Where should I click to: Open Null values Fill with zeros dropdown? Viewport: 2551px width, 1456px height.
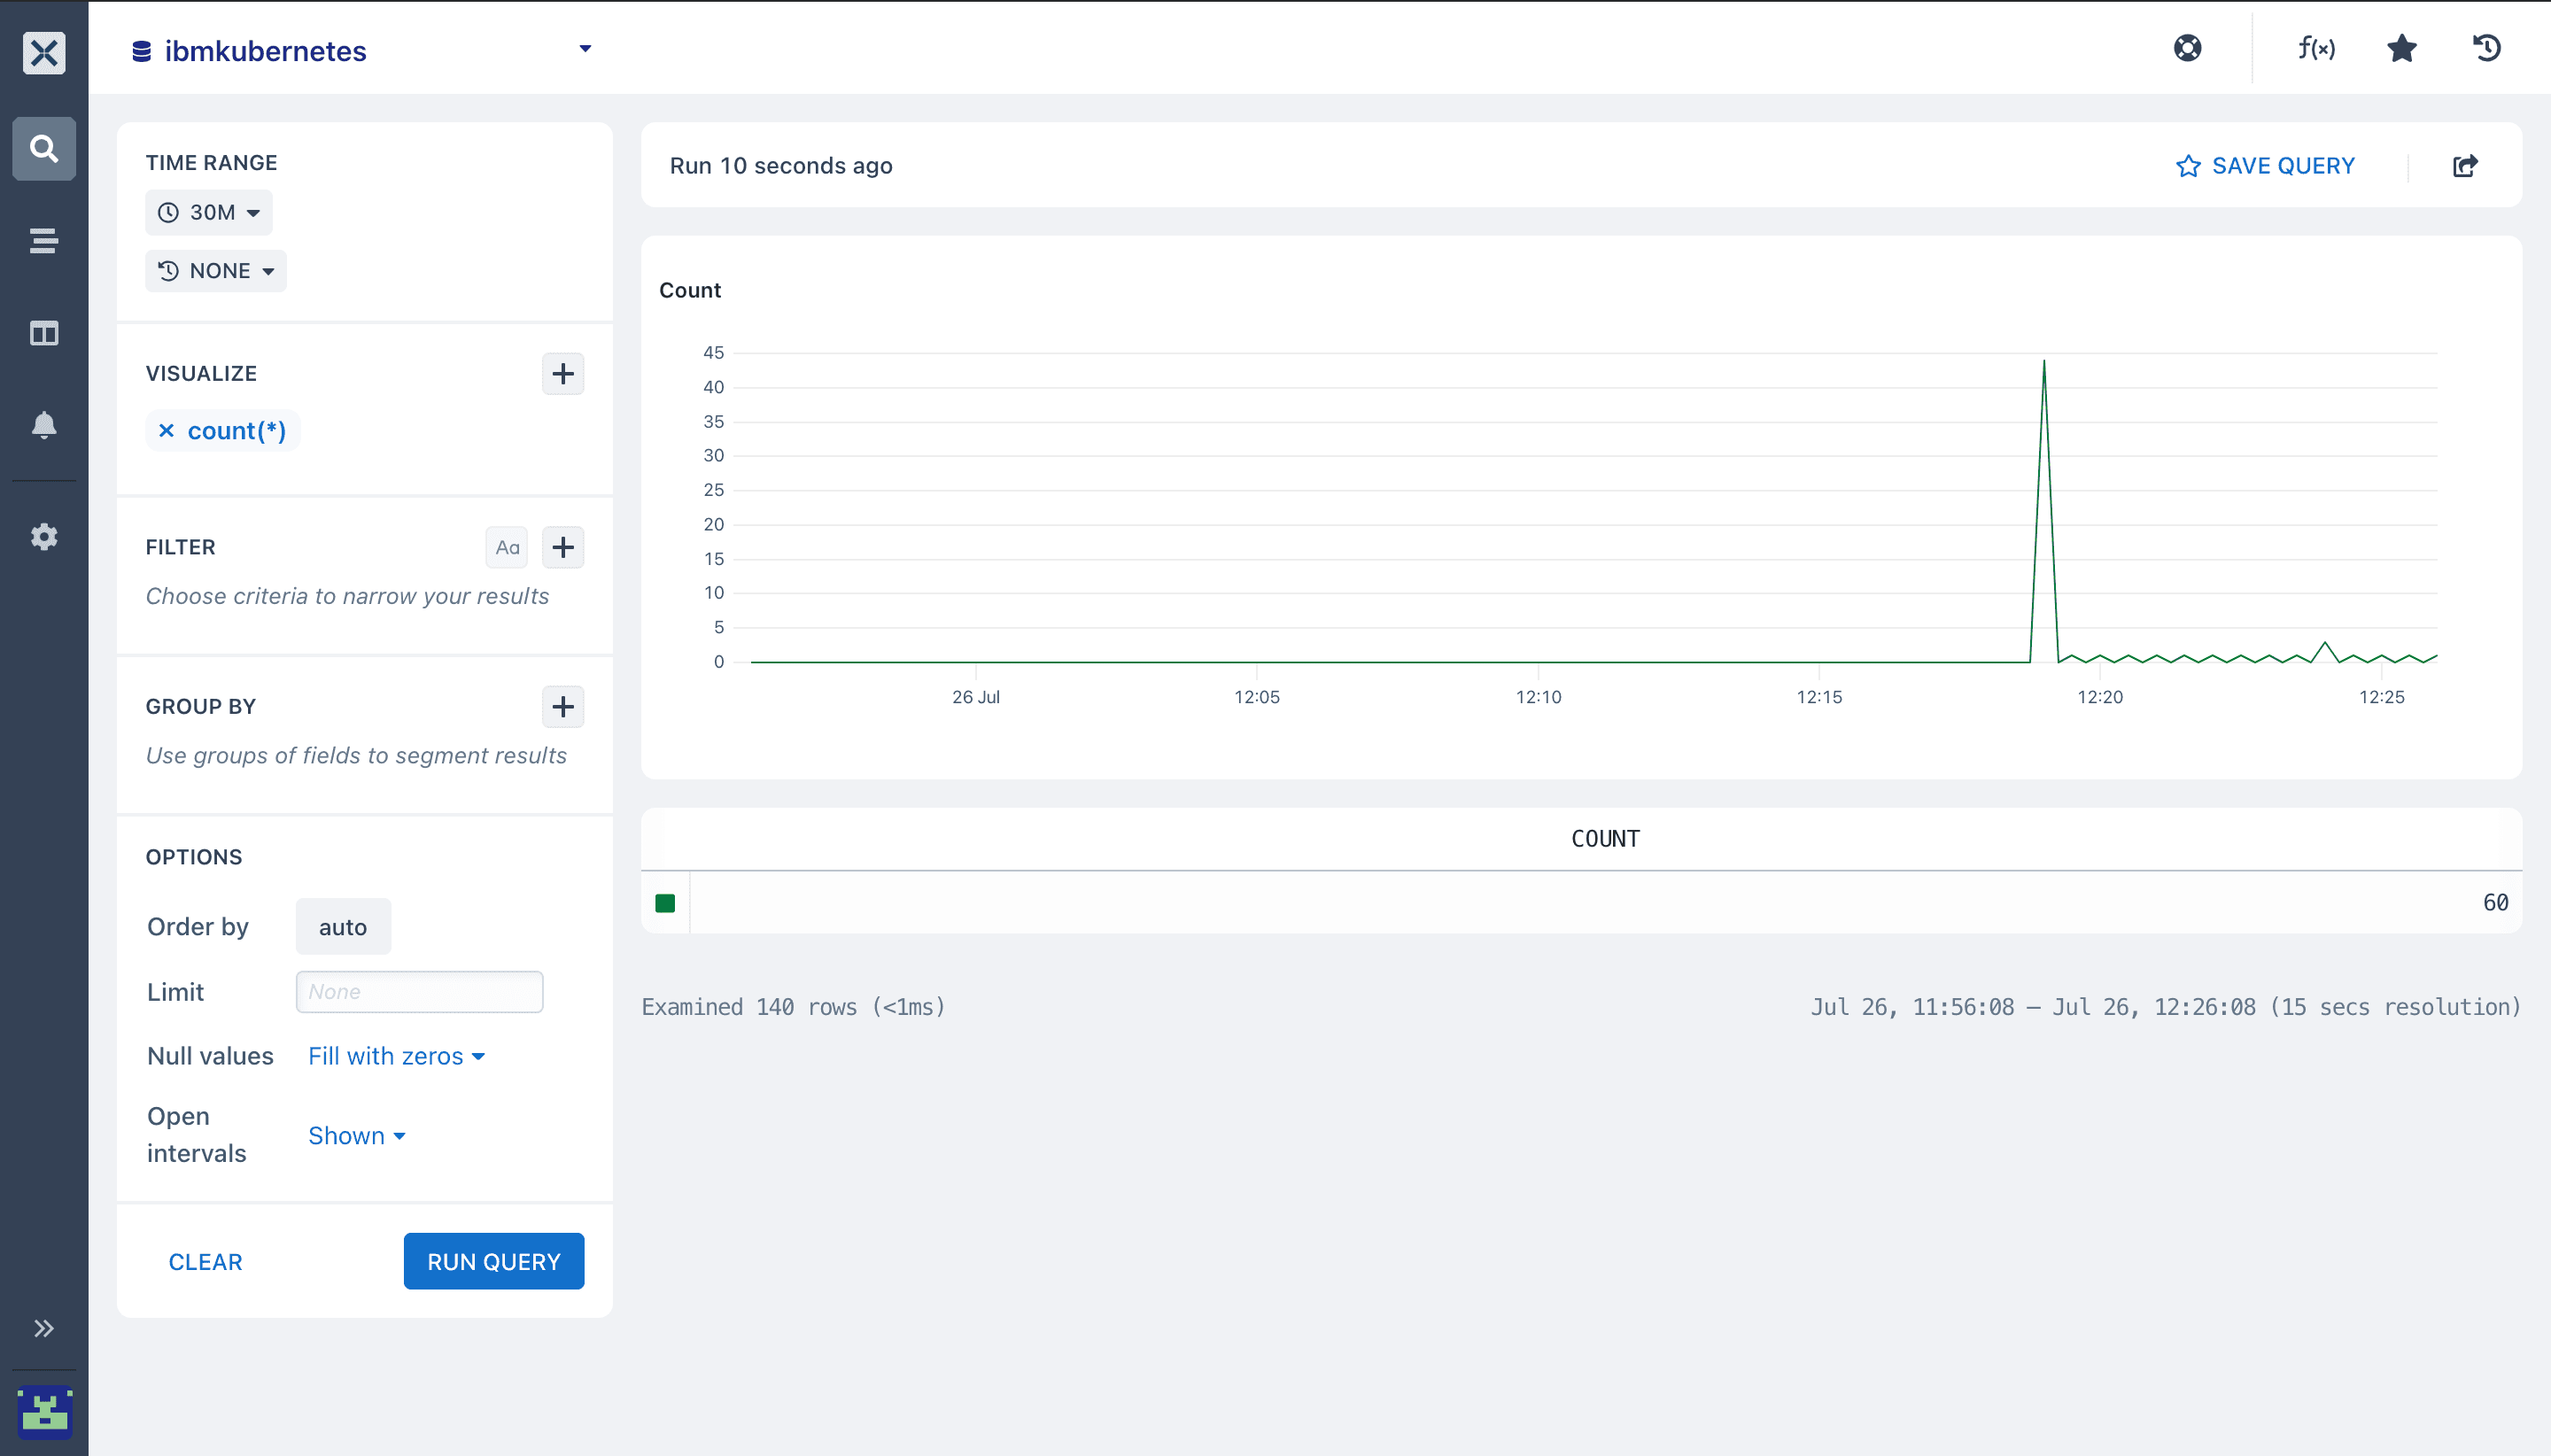(x=396, y=1056)
